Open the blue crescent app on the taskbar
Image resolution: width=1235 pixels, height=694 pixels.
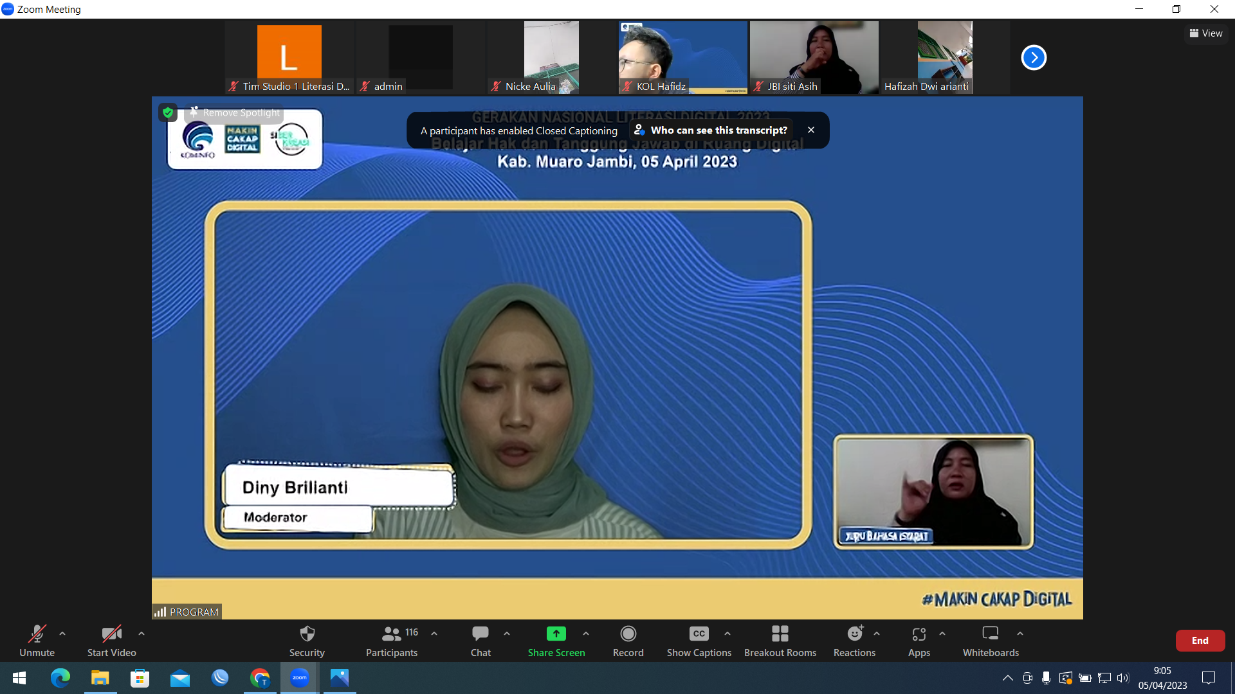tap(220, 678)
